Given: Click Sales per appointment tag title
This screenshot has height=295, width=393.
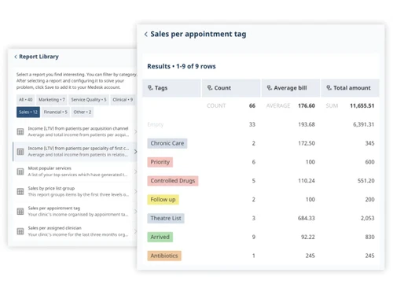Looking at the screenshot, I should click(198, 34).
